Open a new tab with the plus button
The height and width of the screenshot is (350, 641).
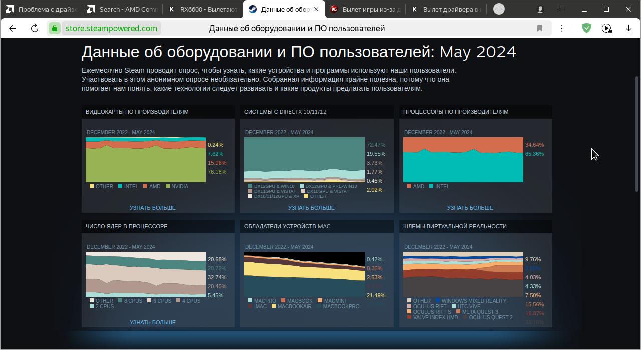pyautogui.click(x=499, y=9)
